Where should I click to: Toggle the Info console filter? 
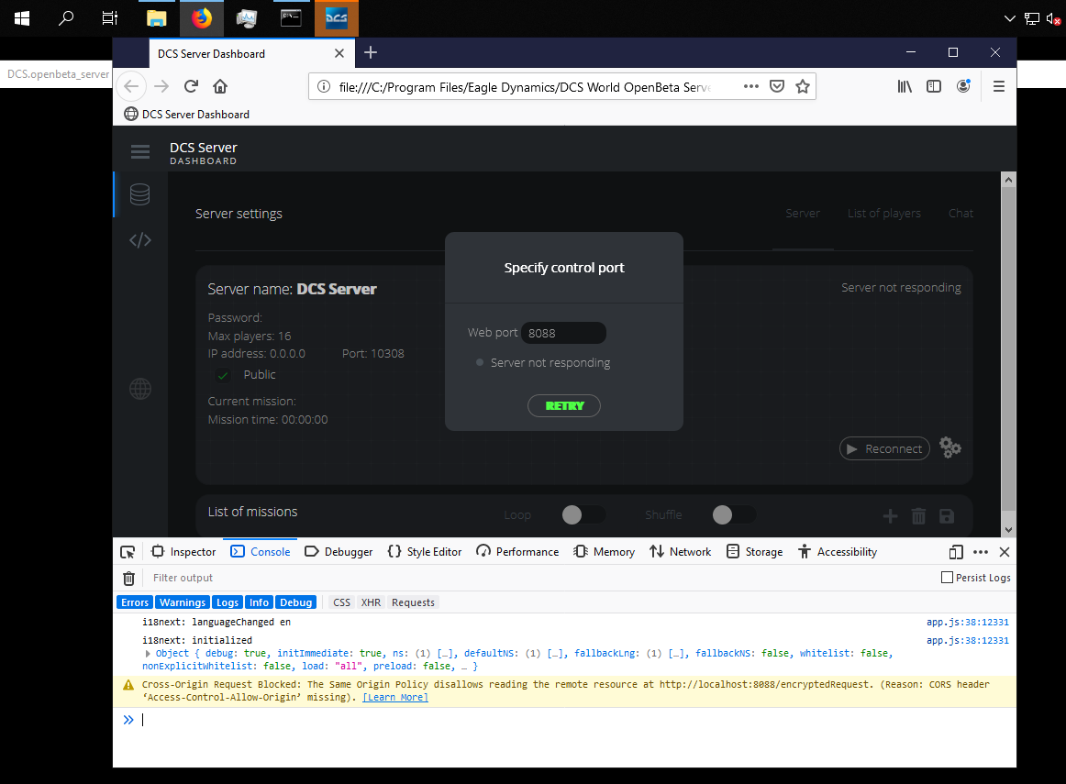(259, 602)
